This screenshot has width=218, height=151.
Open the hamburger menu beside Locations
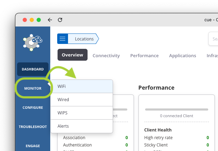pyautogui.click(x=62, y=39)
